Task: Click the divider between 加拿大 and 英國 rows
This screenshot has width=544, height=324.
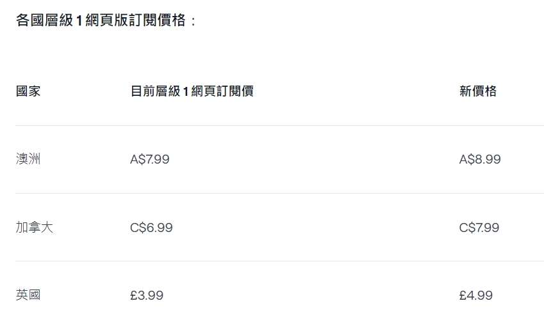Action: click(279, 261)
